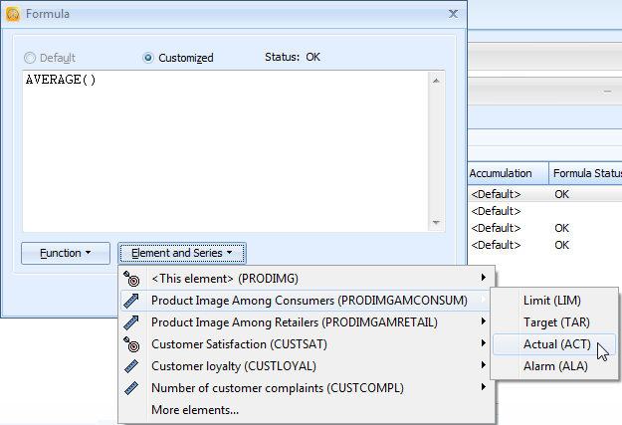
Task: Select the Default radio button
Action: click(32, 58)
